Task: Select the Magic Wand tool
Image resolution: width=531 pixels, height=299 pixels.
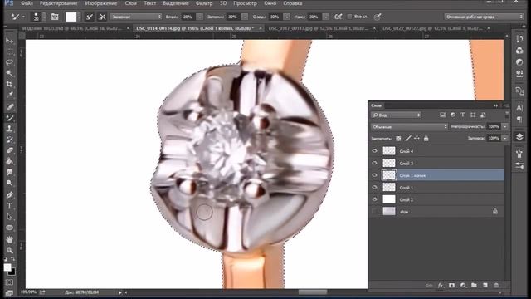Action: (9, 73)
